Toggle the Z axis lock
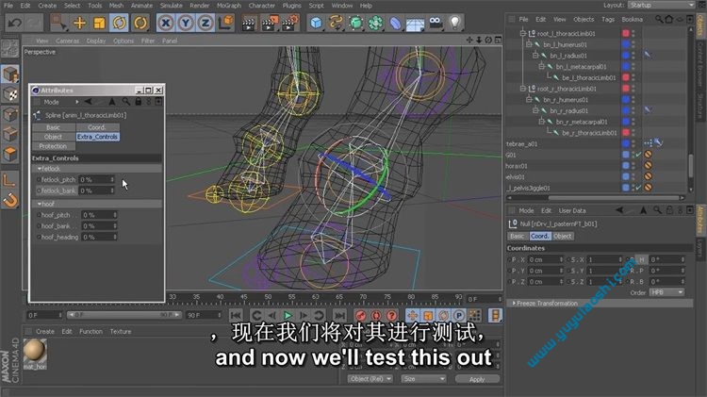The width and height of the screenshot is (707, 397). pyautogui.click(x=204, y=22)
